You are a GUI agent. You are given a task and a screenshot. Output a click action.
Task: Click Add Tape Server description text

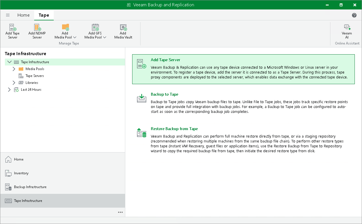click(x=249, y=72)
